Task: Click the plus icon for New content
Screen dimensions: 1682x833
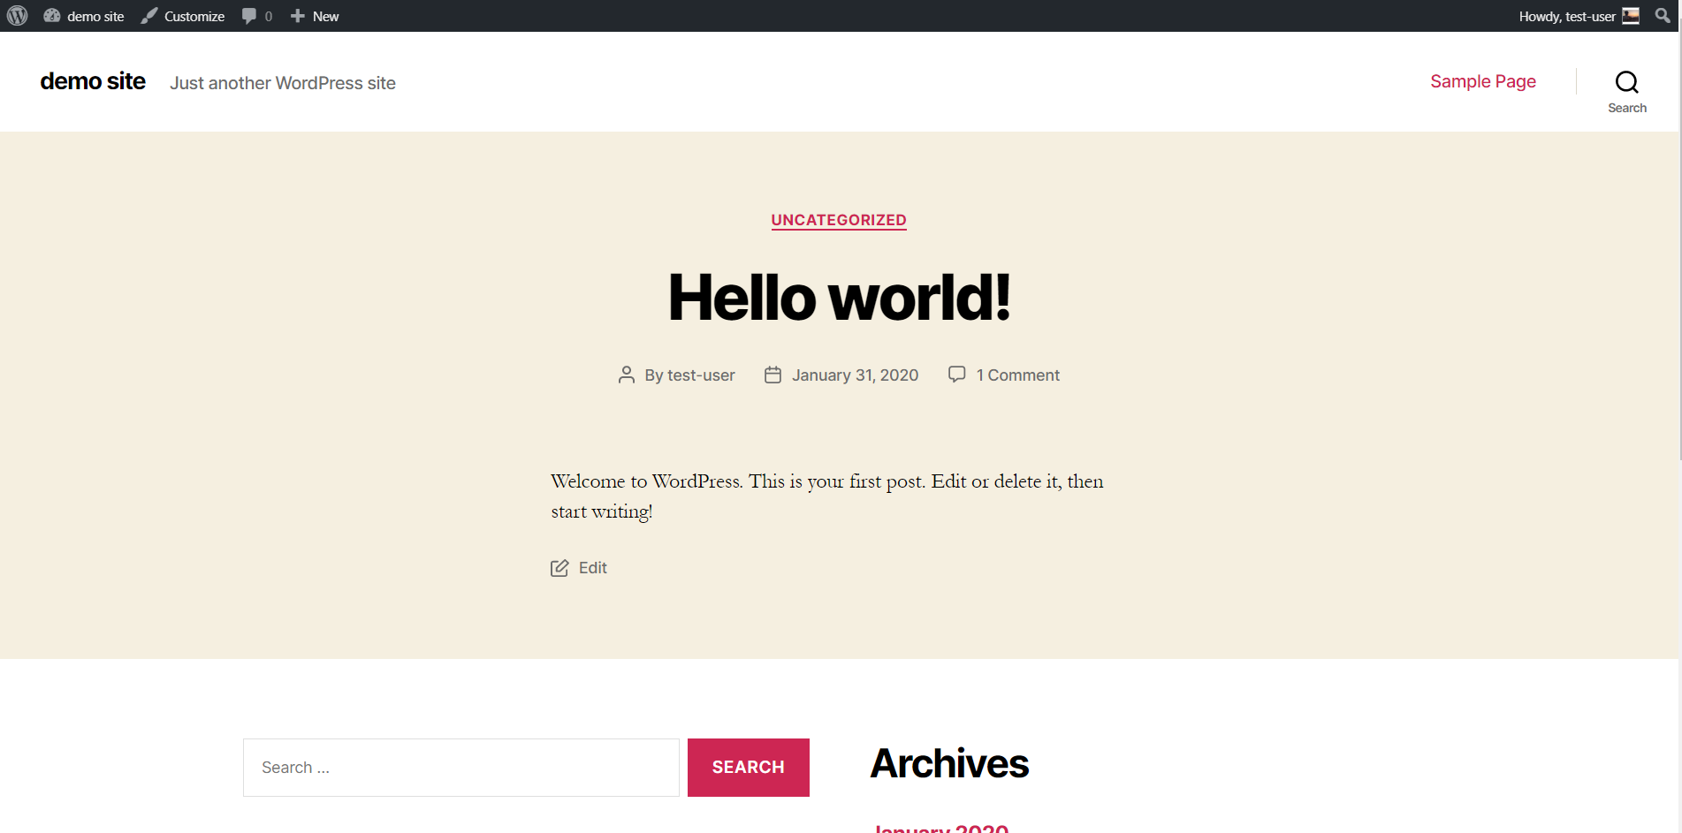Action: click(x=298, y=16)
